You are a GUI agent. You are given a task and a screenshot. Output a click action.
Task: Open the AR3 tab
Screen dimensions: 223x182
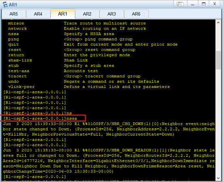(111, 14)
